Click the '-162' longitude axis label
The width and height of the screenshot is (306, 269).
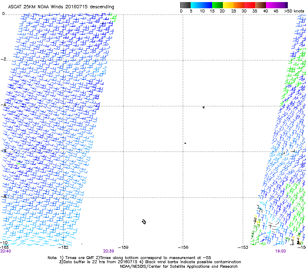tap(63, 247)
